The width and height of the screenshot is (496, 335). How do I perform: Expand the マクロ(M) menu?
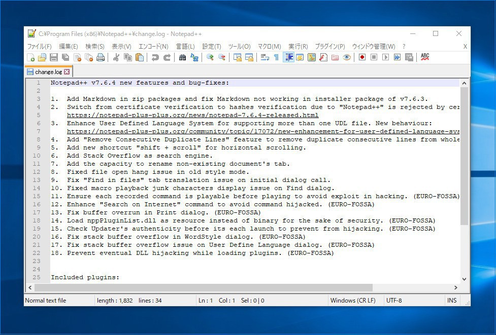coord(269,47)
